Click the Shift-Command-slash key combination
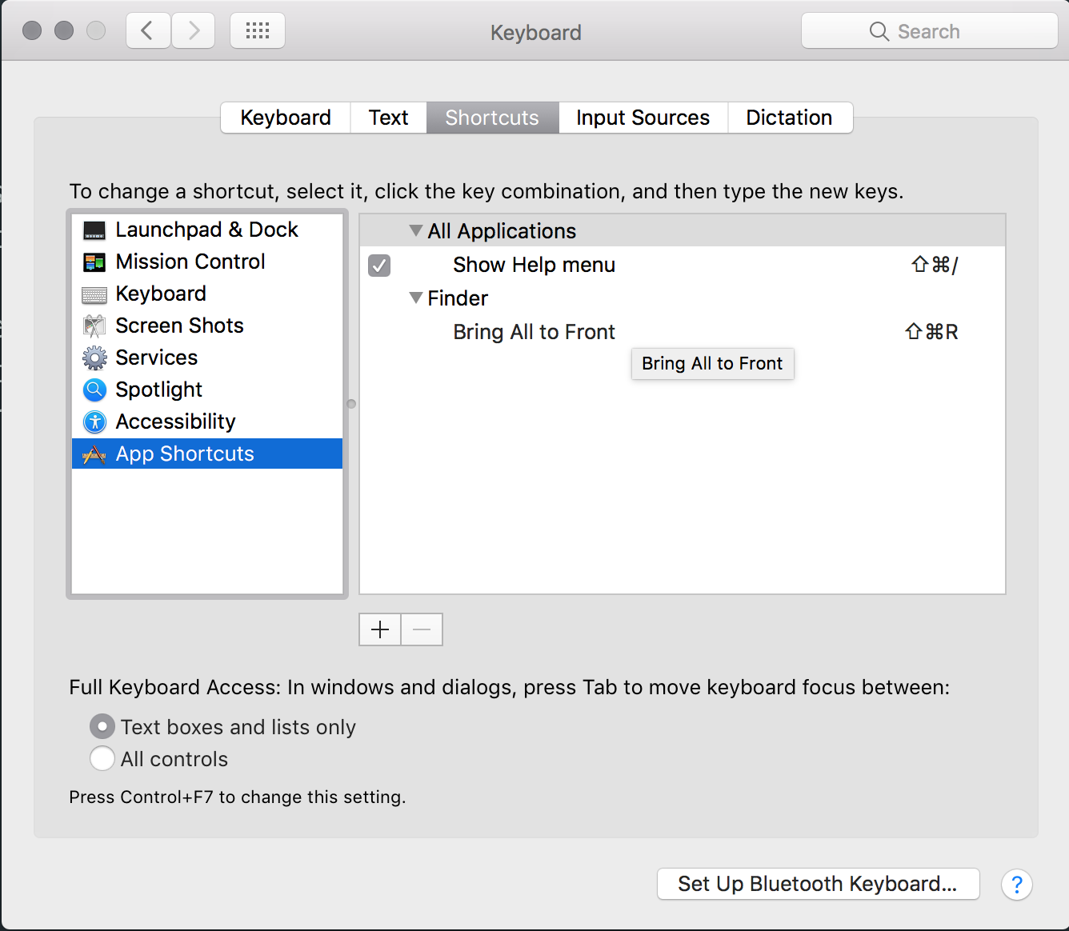 click(x=934, y=265)
